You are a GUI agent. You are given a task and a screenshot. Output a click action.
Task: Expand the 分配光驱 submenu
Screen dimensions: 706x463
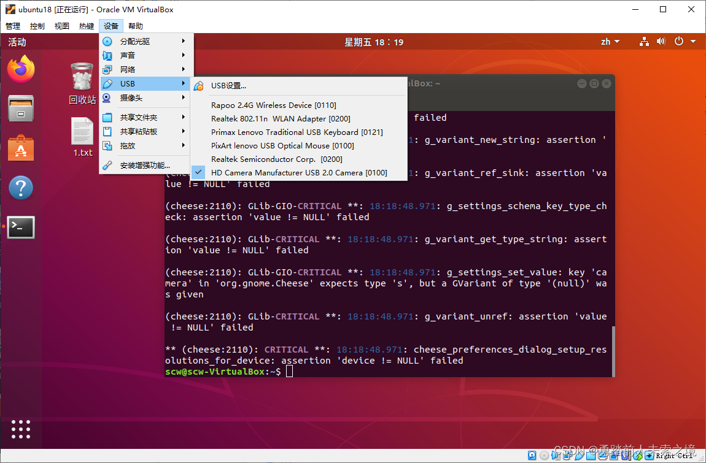tap(146, 42)
